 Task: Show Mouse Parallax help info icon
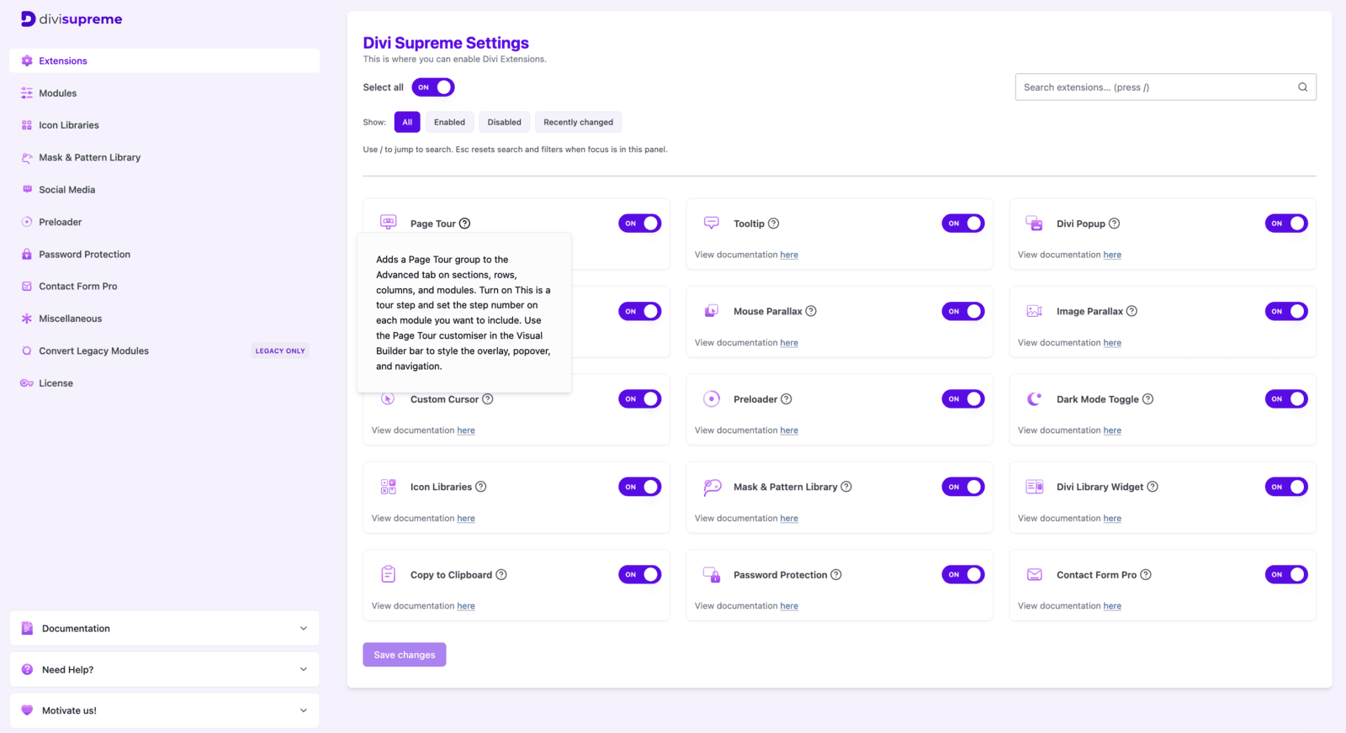coord(811,311)
